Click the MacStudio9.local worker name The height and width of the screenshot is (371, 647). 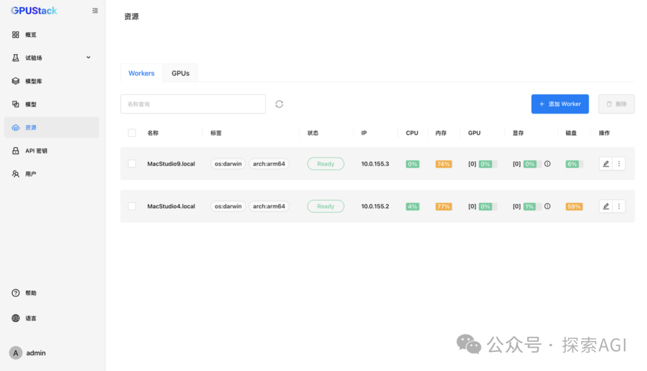[x=171, y=163]
